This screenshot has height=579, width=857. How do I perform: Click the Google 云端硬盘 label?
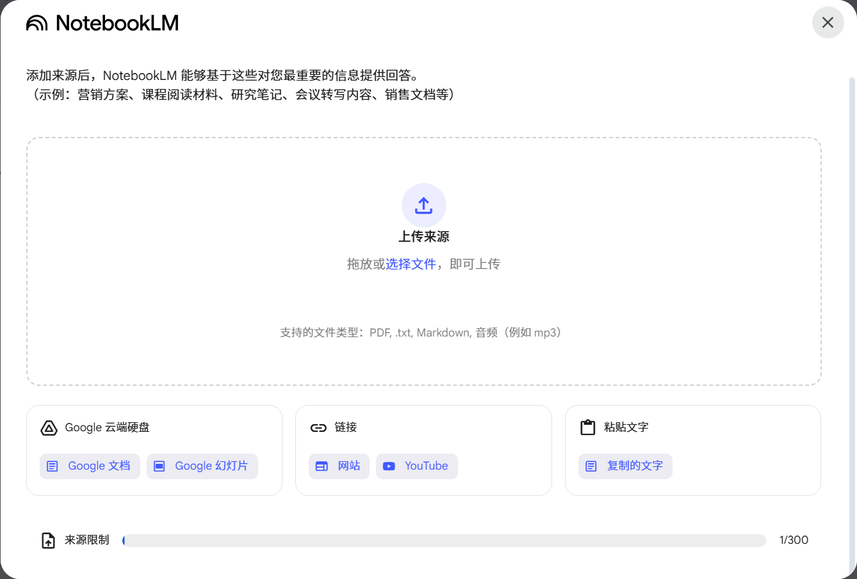[108, 428]
